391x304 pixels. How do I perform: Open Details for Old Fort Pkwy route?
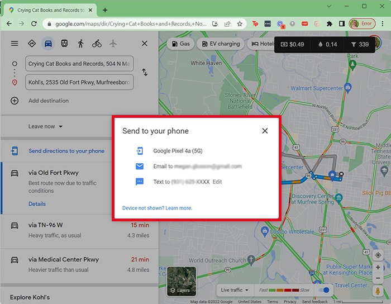(37, 204)
